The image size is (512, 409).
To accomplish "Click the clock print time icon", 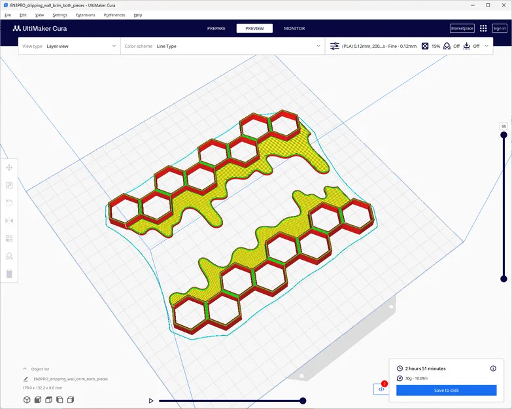I will (400, 368).
